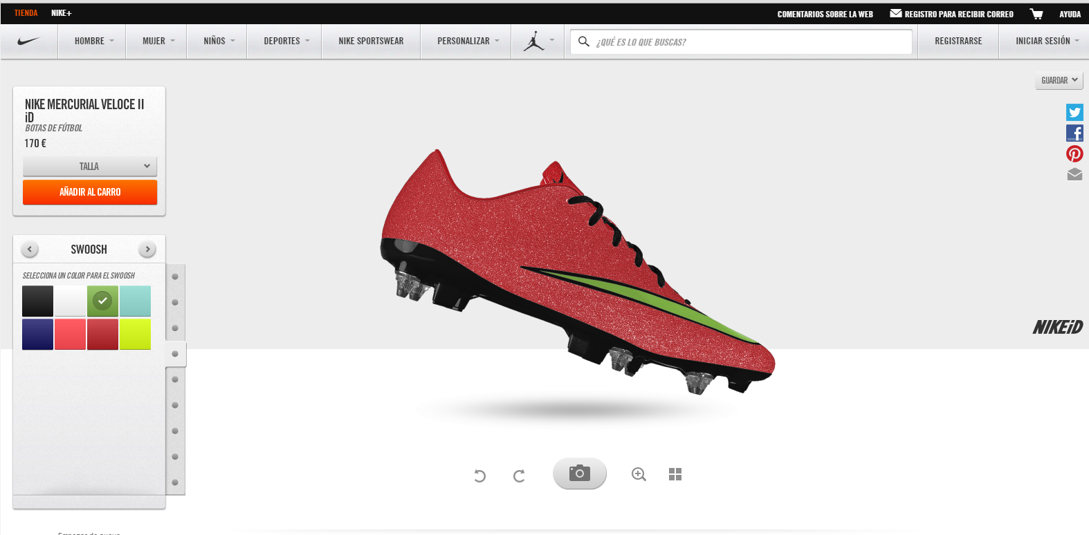This screenshot has width=1089, height=535.
Task: Open the shopping cart icon
Action: 1036,14
